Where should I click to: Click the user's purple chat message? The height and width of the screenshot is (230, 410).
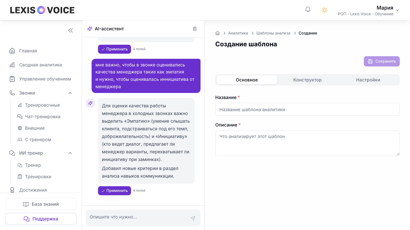pos(146,76)
